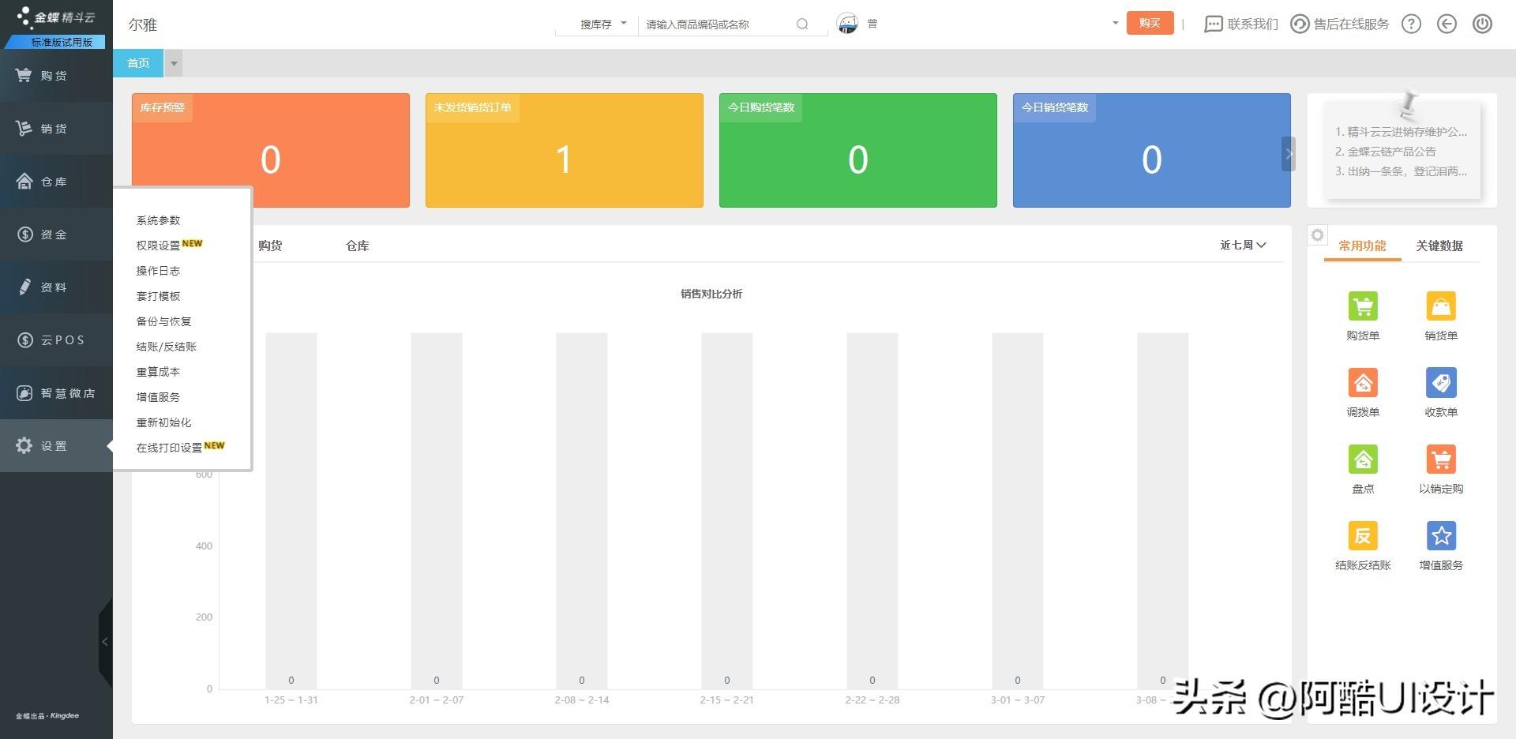Select 权限设置 in settings menu

pyautogui.click(x=158, y=246)
